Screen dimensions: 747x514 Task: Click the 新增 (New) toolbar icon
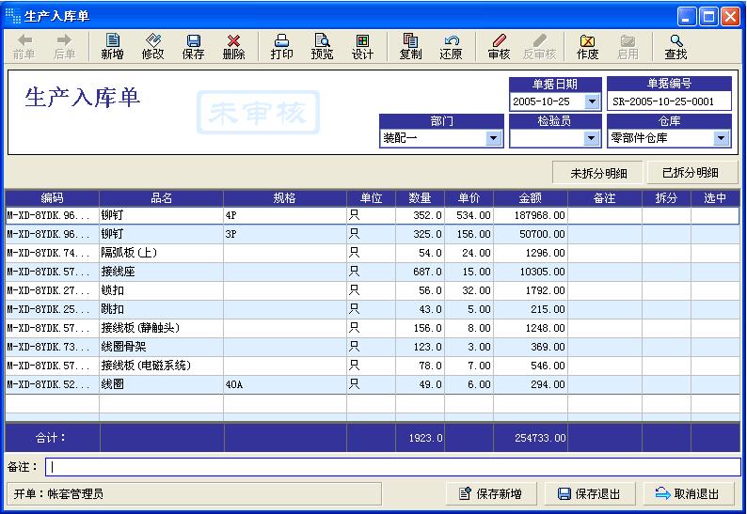click(x=112, y=46)
